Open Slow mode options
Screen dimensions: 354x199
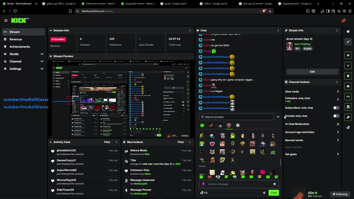click(312, 91)
